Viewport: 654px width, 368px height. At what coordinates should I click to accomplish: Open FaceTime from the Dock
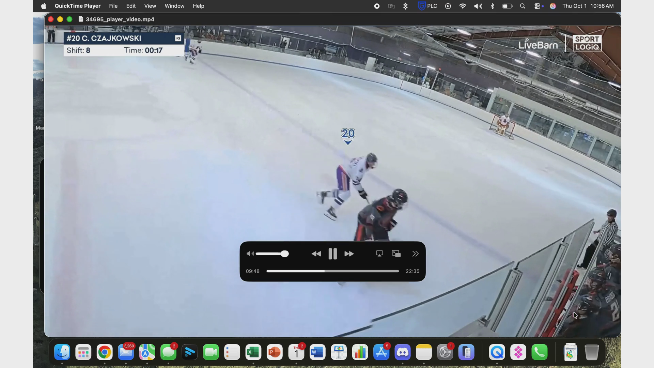211,352
